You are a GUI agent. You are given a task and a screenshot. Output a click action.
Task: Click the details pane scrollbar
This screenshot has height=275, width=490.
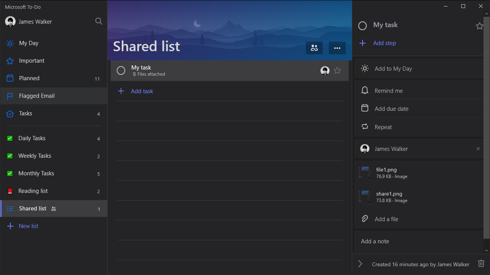[x=487, y=128]
